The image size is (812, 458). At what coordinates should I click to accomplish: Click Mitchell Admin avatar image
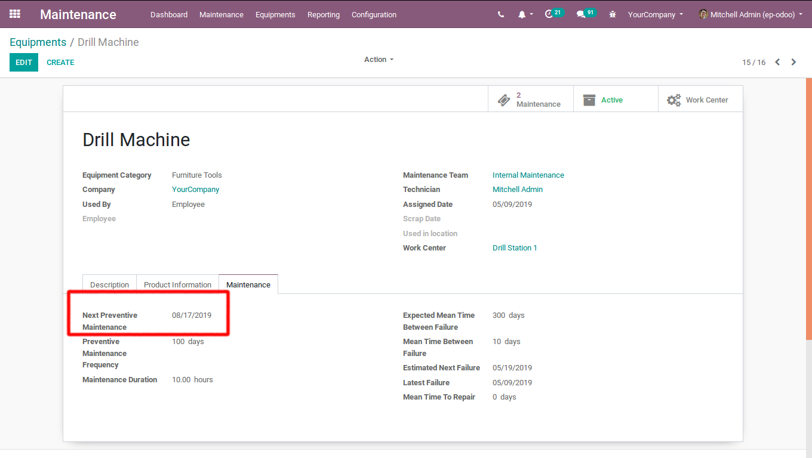coord(703,14)
